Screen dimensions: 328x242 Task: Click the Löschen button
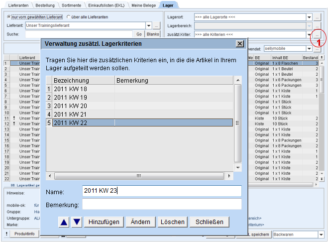(172, 222)
